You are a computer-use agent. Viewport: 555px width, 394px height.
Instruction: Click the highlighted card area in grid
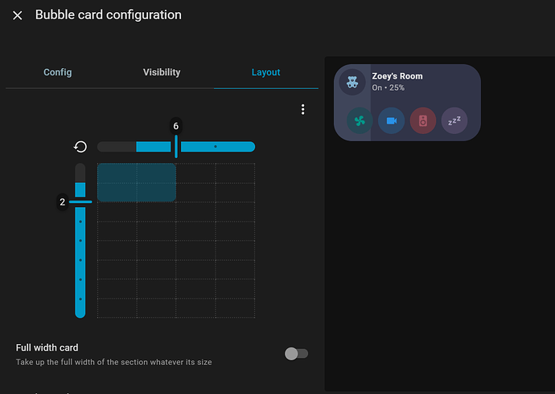pyautogui.click(x=136, y=182)
